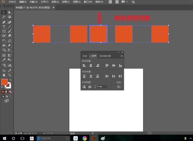This screenshot has width=193, height=141.
Task: Select the Zoom tool
Action: coord(9,75)
